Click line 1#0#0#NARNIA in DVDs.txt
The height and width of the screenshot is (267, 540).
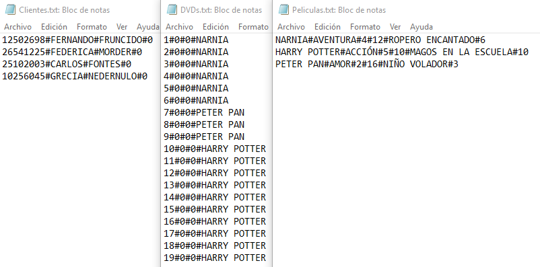tap(196, 40)
